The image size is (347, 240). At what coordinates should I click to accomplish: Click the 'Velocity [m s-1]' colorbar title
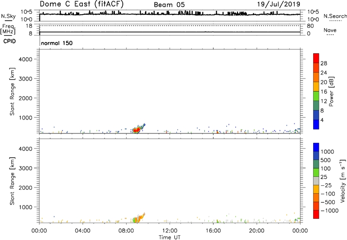pyautogui.click(x=343, y=181)
